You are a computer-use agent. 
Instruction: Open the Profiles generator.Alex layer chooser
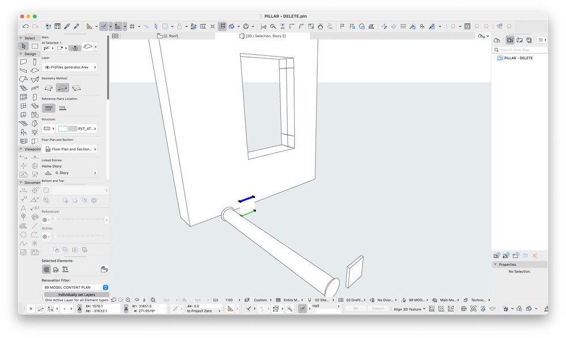[x=70, y=67]
